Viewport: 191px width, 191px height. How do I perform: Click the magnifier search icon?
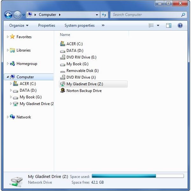click(183, 15)
